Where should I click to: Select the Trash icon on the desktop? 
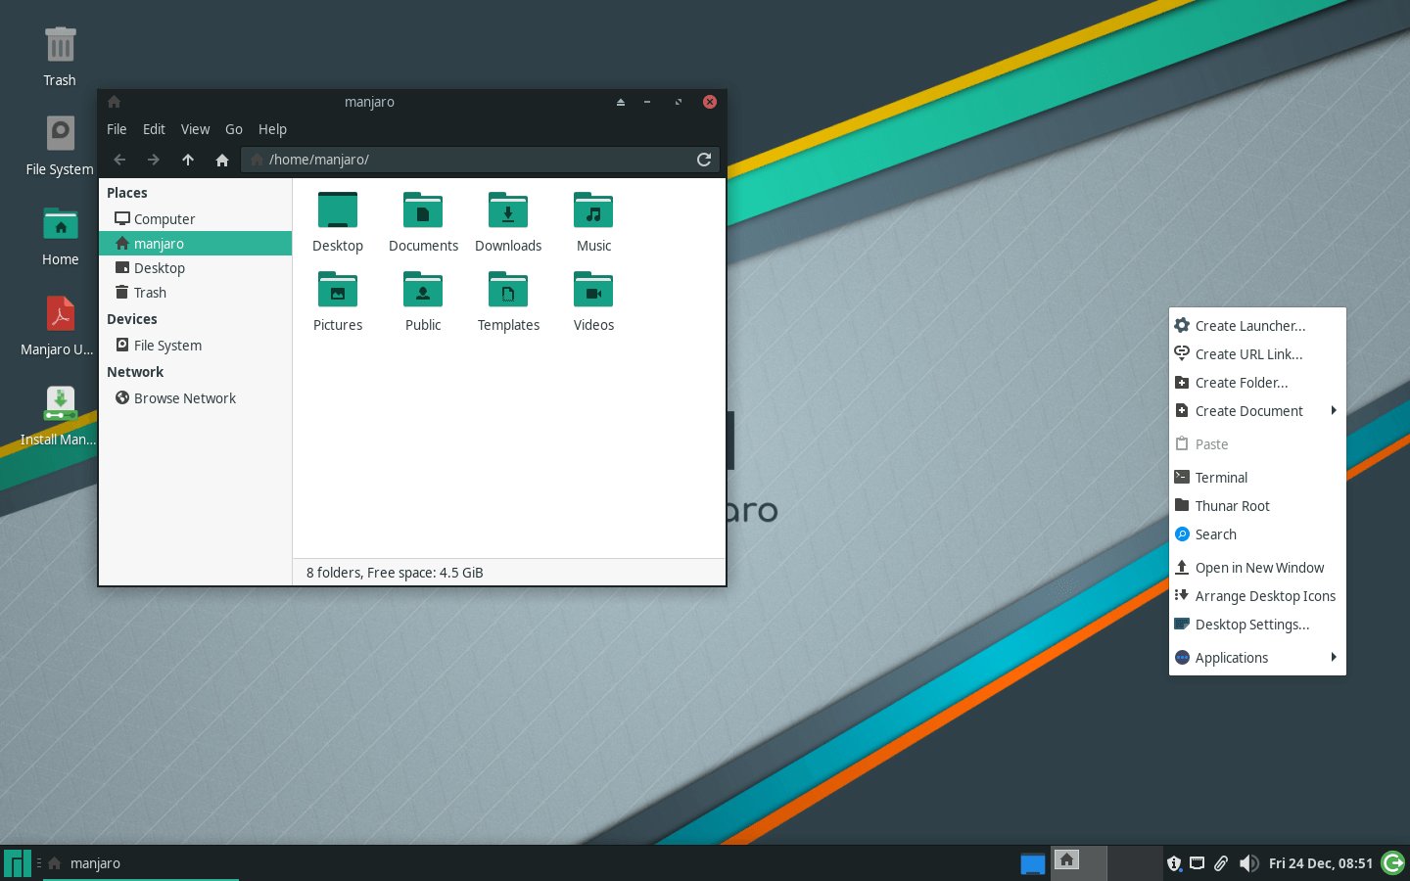(x=60, y=56)
